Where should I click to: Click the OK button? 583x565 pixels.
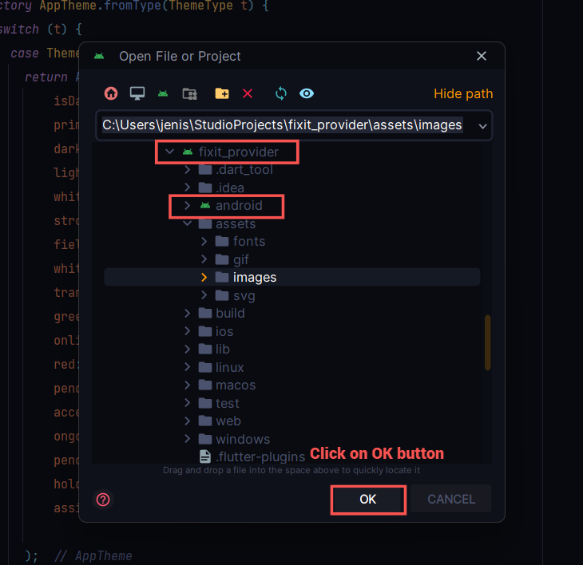367,500
